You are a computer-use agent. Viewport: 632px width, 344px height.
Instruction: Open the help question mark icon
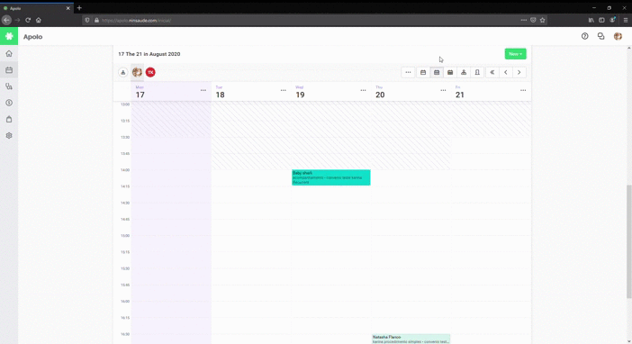[585, 36]
